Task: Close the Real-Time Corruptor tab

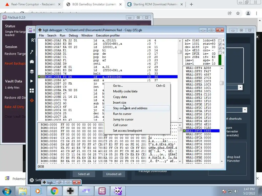Action: [59, 4]
